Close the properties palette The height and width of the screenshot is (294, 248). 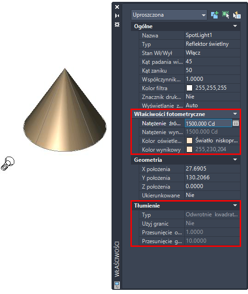pos(117,7)
